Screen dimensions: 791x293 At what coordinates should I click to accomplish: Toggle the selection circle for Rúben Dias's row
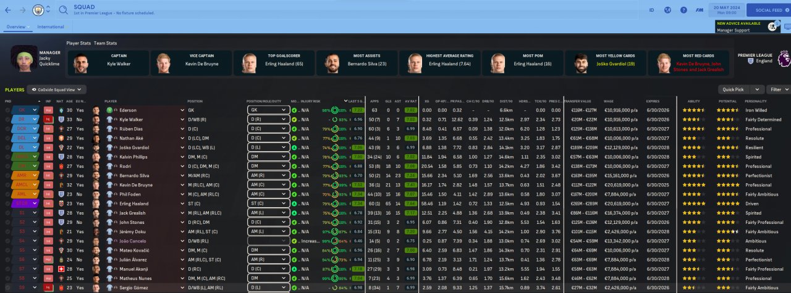pos(7,128)
